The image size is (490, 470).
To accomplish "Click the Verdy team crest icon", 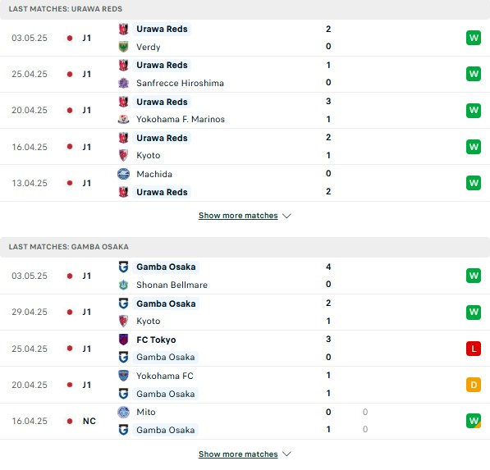I will pos(123,47).
